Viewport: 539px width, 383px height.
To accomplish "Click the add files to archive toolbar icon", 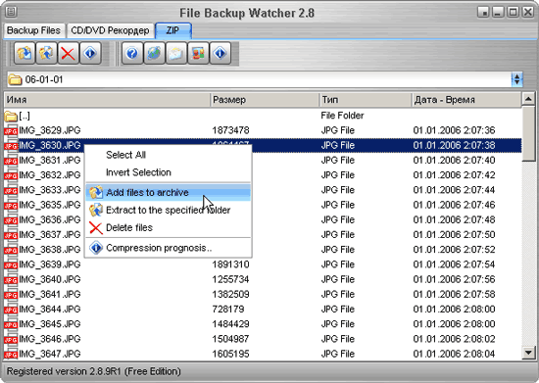I will [x=24, y=53].
